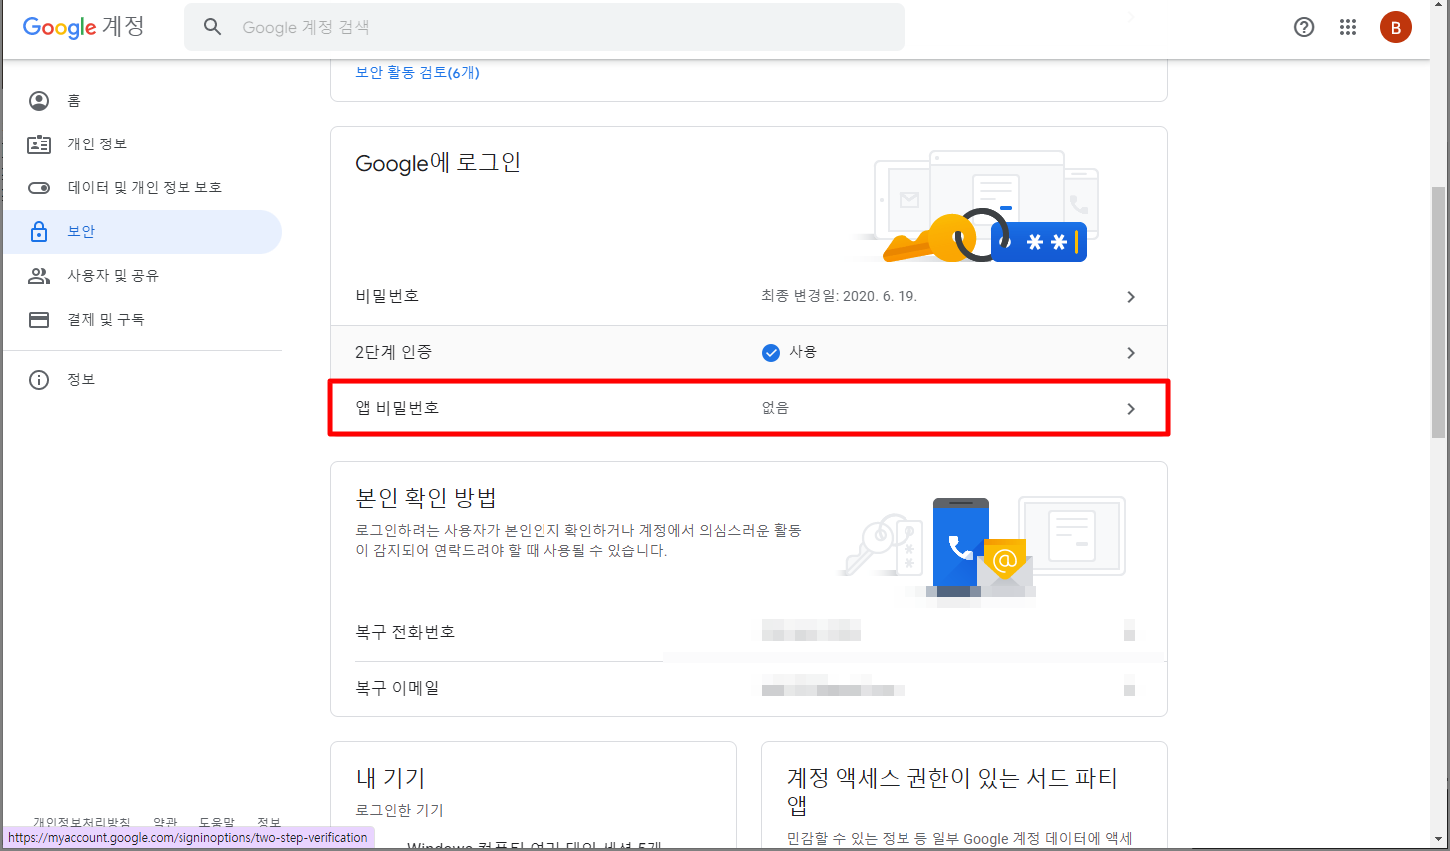
Task: Open the 앱 비밀번호 row
Action: coord(749,408)
